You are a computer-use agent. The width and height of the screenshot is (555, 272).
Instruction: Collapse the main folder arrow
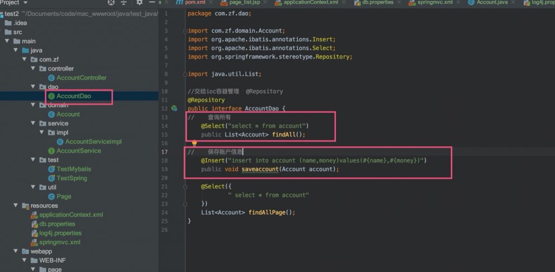7,41
